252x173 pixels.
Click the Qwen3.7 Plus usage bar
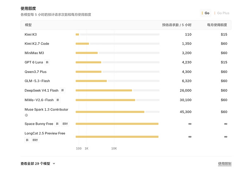pos(118,72)
